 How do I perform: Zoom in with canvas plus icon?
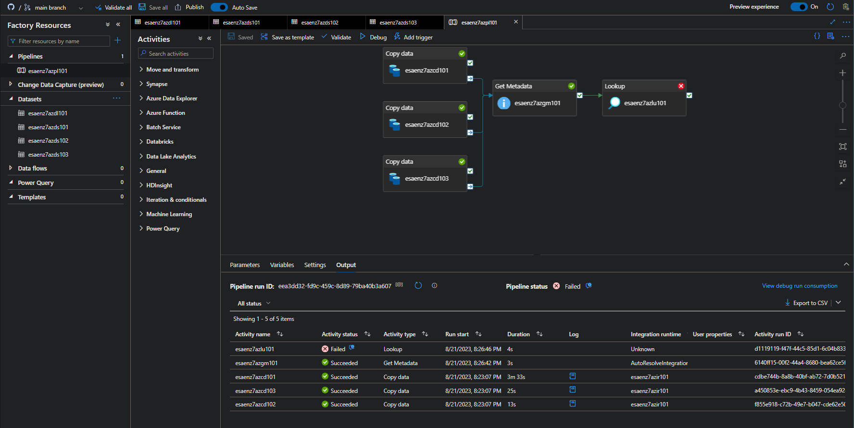pyautogui.click(x=842, y=73)
